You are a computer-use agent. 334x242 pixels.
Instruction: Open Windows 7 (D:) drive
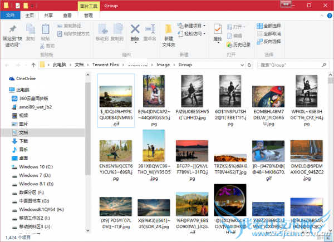(x=31, y=175)
